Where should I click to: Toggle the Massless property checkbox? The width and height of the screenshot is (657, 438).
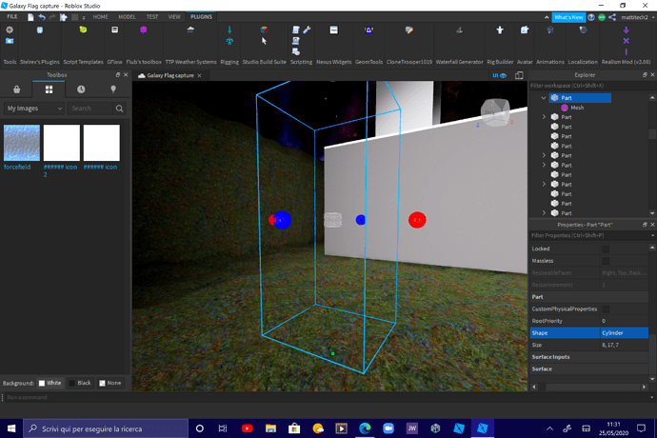606,261
